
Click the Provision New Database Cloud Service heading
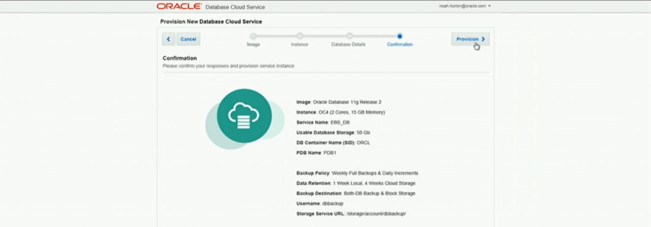point(211,21)
